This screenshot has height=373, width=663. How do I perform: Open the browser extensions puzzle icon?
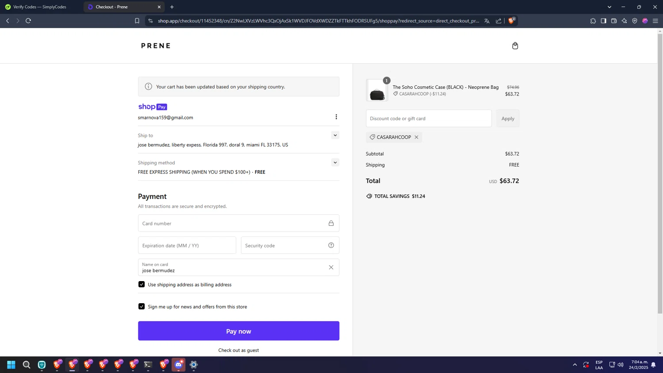point(593,21)
